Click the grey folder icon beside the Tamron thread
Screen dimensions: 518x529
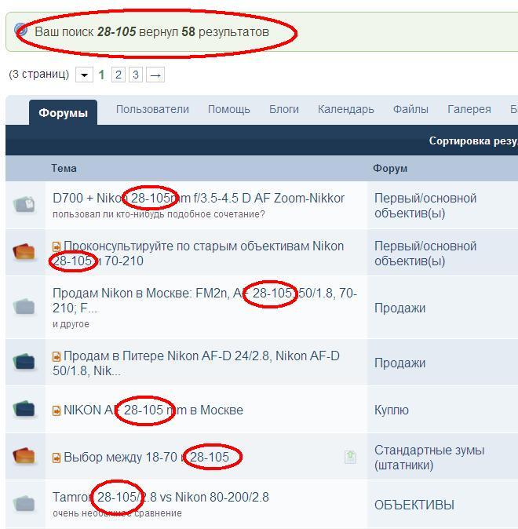coord(24,504)
